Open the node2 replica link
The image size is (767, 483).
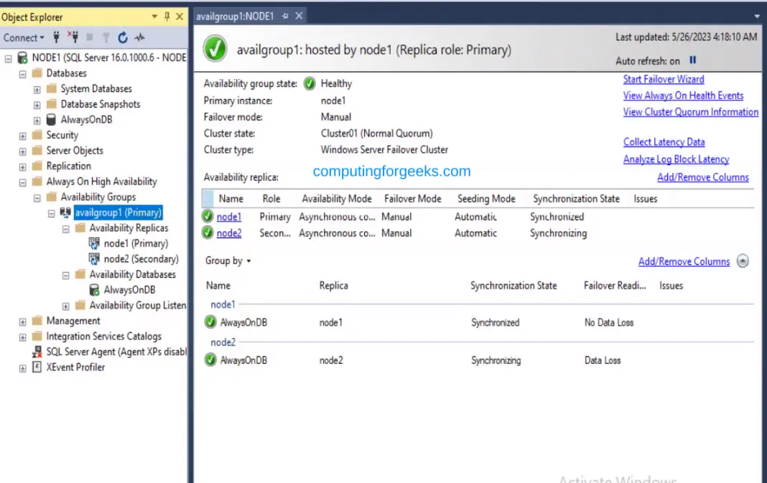(229, 233)
